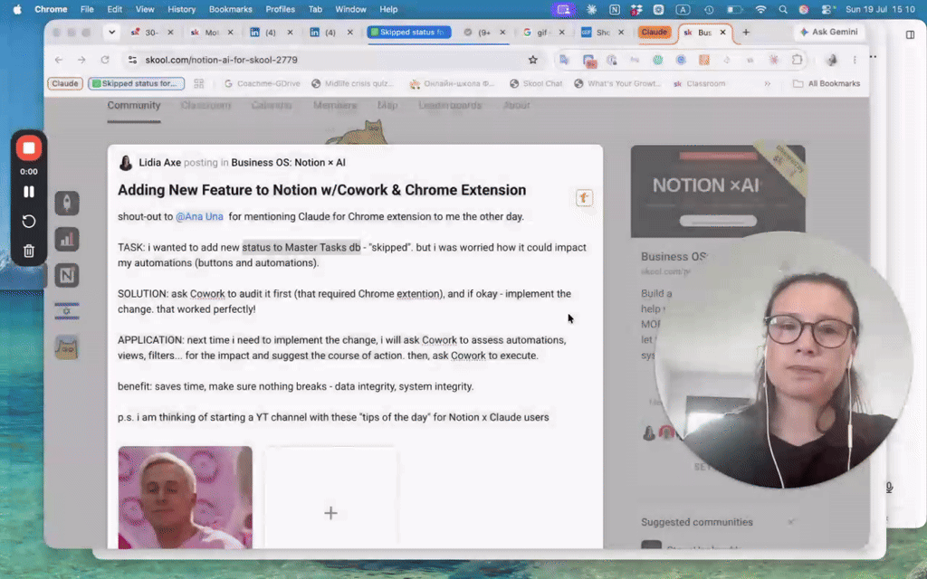The height and width of the screenshot is (579, 927).
Task: Click the @Ana Una mention link
Action: click(199, 216)
